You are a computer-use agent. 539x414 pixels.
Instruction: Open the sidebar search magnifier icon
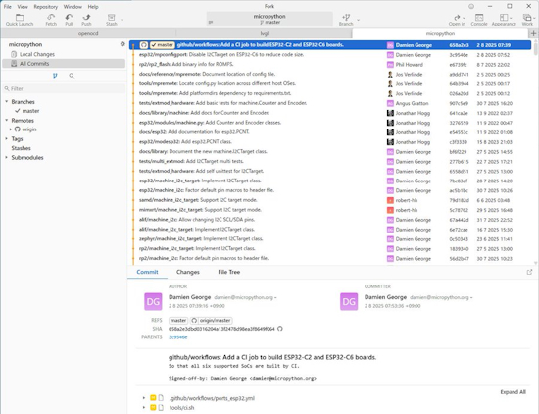(x=72, y=76)
